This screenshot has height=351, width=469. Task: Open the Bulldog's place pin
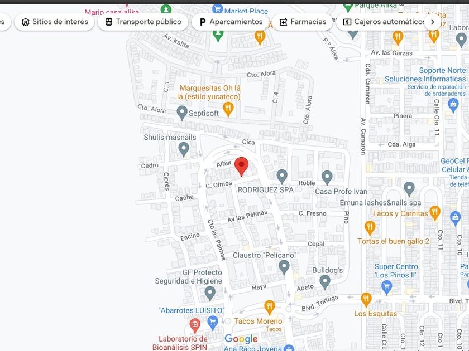pyautogui.click(x=325, y=282)
